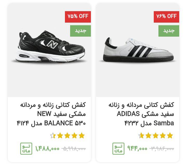The image size is (187, 165).
Task: Click the Toman currency icon on New Balance card
Action: [x=26, y=149]
